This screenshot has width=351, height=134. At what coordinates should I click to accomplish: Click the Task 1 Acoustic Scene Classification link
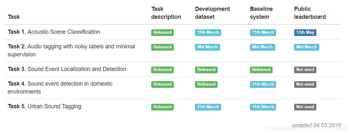[54, 32]
